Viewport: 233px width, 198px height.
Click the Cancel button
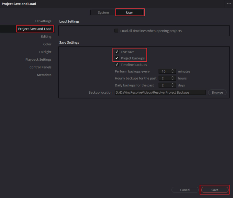[x=185, y=190]
